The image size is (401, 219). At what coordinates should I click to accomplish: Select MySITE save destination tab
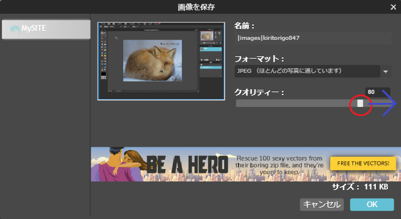click(x=46, y=30)
